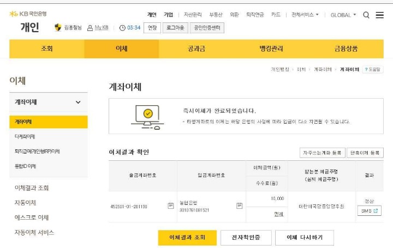This screenshot has width=393, height=248.
Task: Click the 도움말 help button
Action: click(x=373, y=69)
